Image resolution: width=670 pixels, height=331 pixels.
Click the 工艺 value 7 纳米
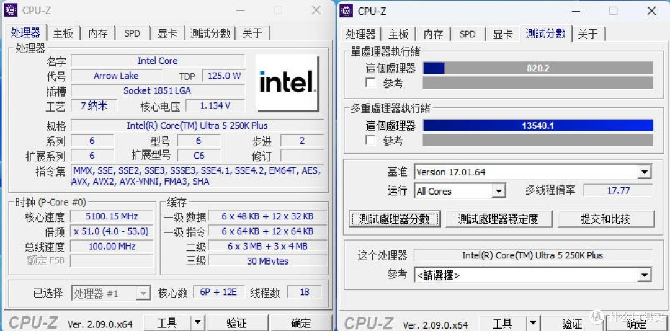point(94,105)
